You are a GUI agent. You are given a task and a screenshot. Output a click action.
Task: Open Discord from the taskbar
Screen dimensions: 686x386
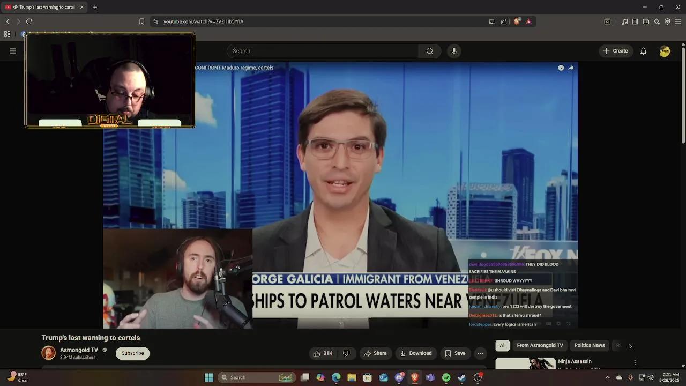click(399, 377)
